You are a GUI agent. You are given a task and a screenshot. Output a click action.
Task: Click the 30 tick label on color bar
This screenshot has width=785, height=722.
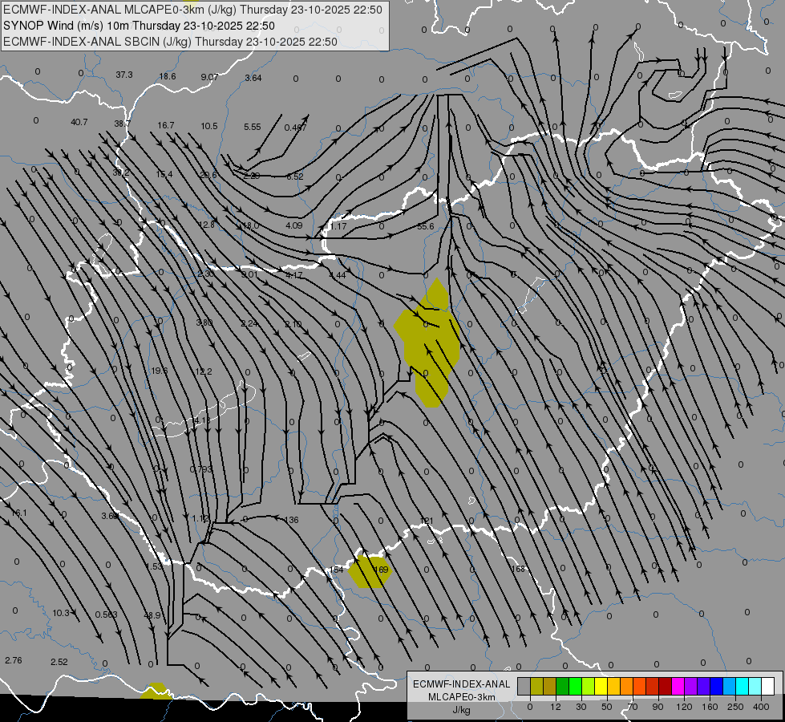pyautogui.click(x=581, y=707)
